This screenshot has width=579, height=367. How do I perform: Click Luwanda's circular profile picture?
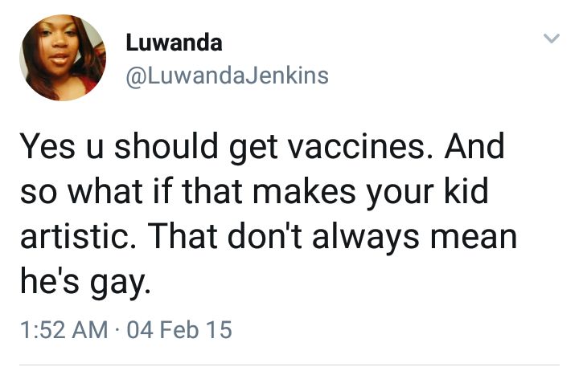pos(63,57)
